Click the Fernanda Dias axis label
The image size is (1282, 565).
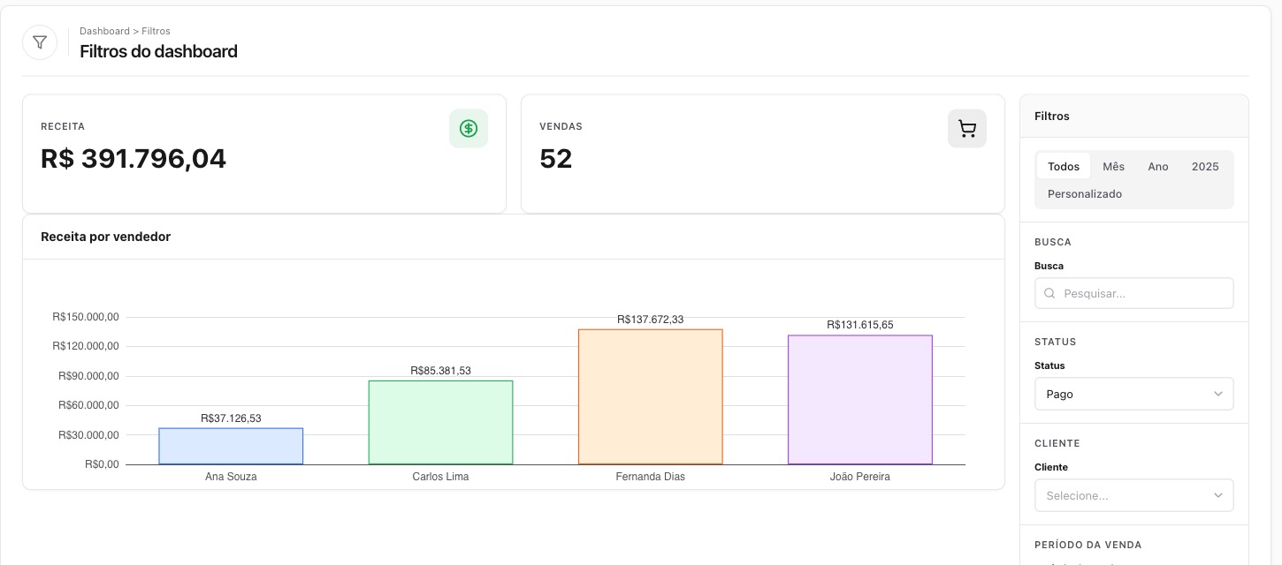pos(651,477)
